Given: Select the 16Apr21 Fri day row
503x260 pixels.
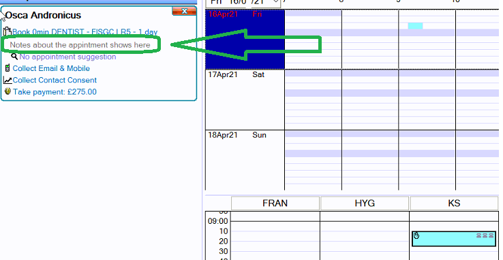Looking at the screenshot, I should (x=245, y=39).
